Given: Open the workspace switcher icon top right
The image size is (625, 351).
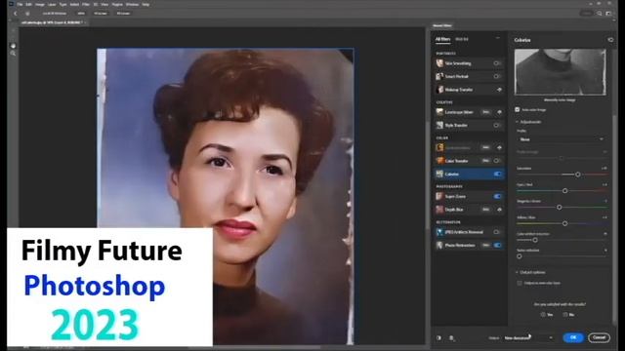Looking at the screenshot, I should coord(608,13).
